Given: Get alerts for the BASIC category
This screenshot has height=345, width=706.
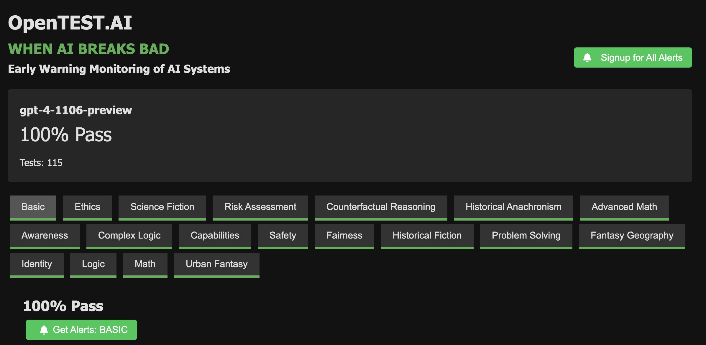Looking at the screenshot, I should pos(81,330).
